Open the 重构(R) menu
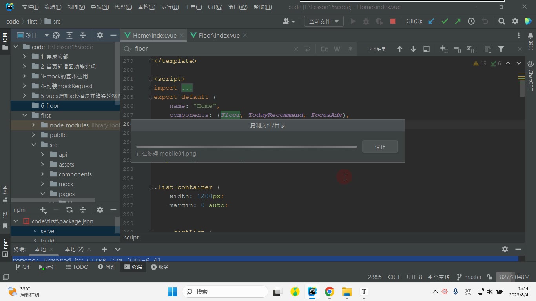 point(146,7)
